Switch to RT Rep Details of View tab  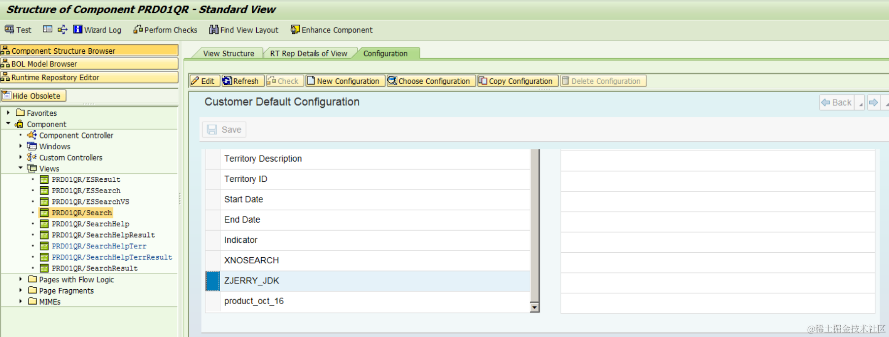point(308,53)
